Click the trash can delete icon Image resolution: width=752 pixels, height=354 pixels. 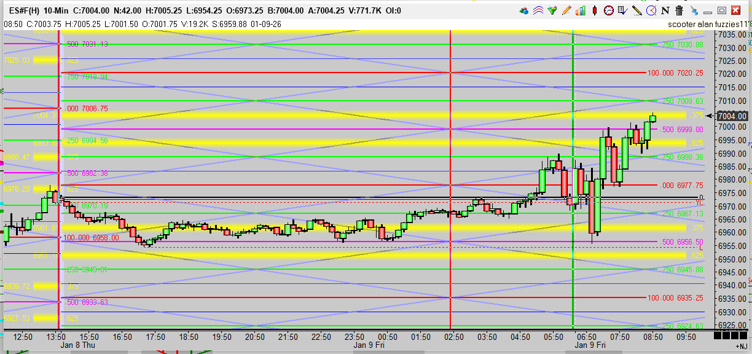pyautogui.click(x=679, y=10)
